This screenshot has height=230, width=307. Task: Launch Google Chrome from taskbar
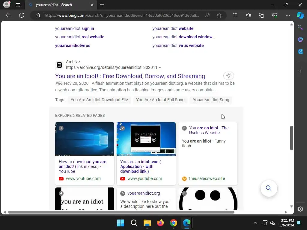[174, 223]
